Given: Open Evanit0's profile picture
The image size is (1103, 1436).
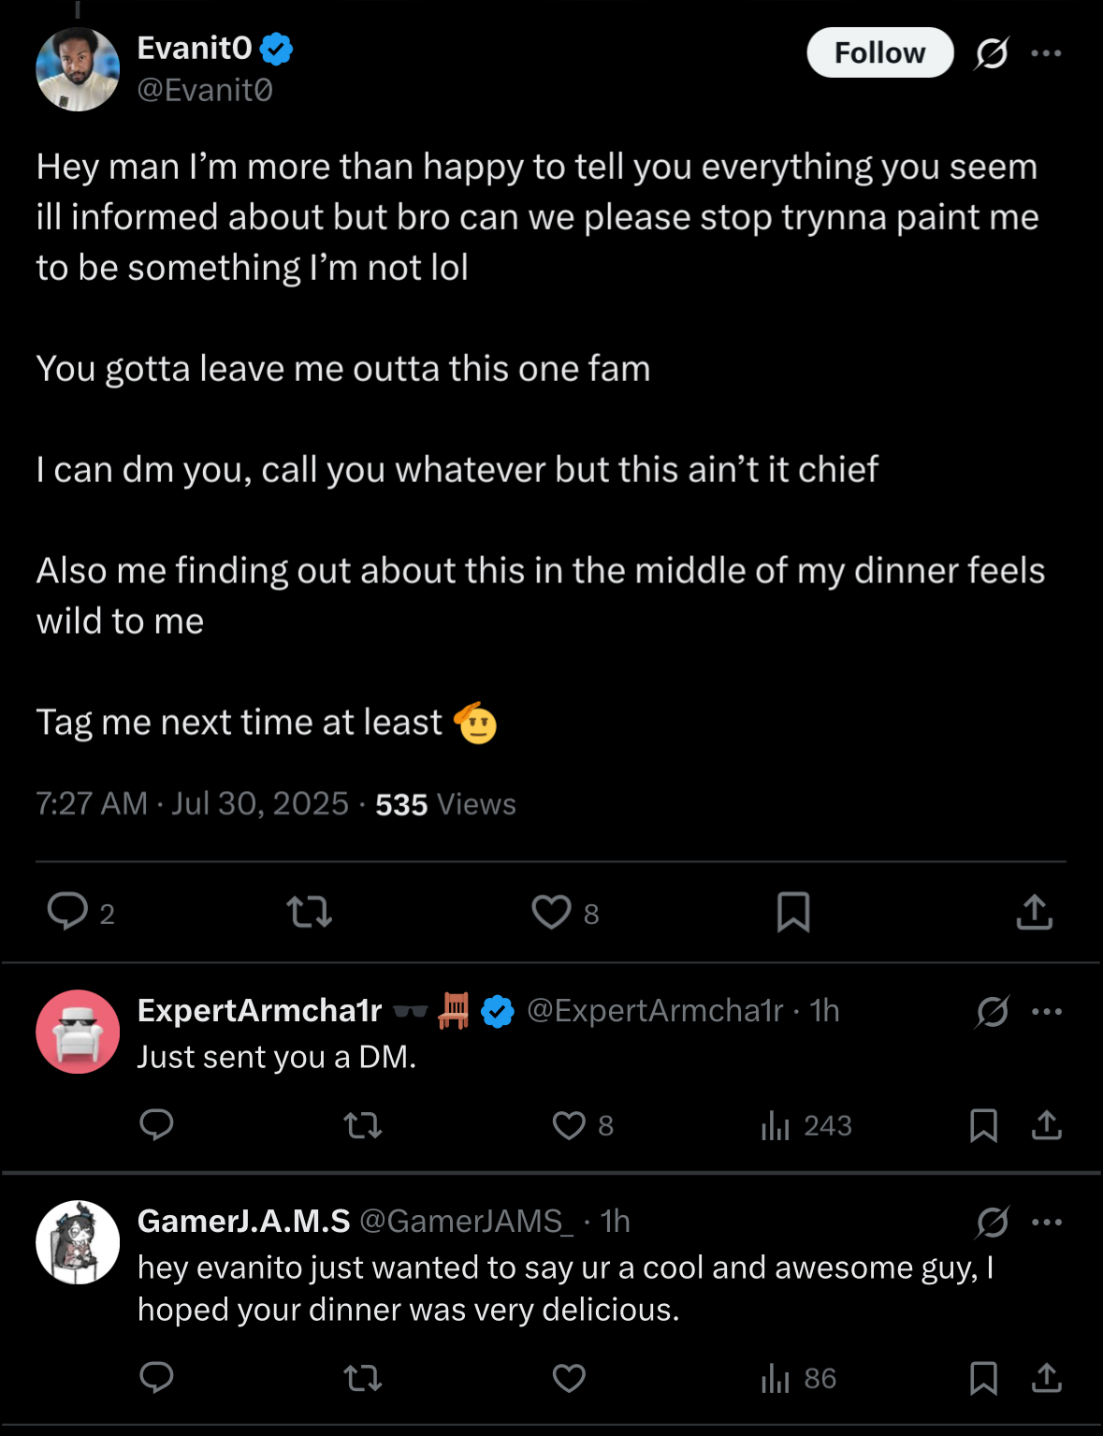Looking at the screenshot, I should (78, 69).
